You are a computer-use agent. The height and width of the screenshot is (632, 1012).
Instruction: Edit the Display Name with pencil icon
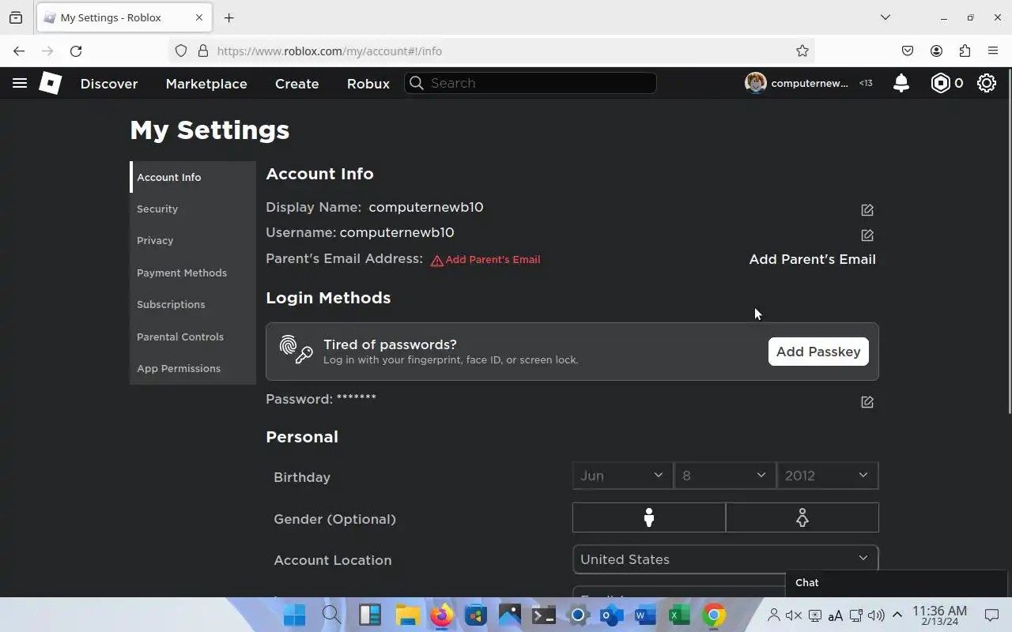click(x=867, y=209)
